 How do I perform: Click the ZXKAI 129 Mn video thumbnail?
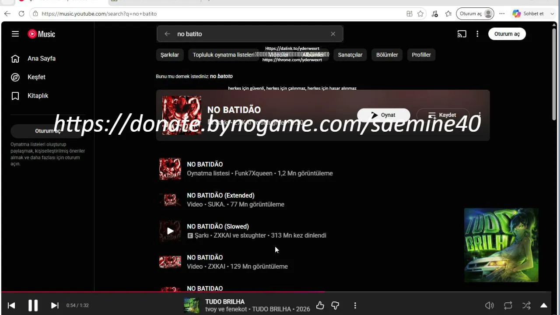click(x=170, y=262)
